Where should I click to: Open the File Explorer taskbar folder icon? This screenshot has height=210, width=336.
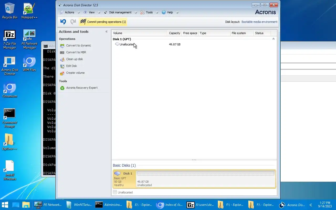[26, 205]
